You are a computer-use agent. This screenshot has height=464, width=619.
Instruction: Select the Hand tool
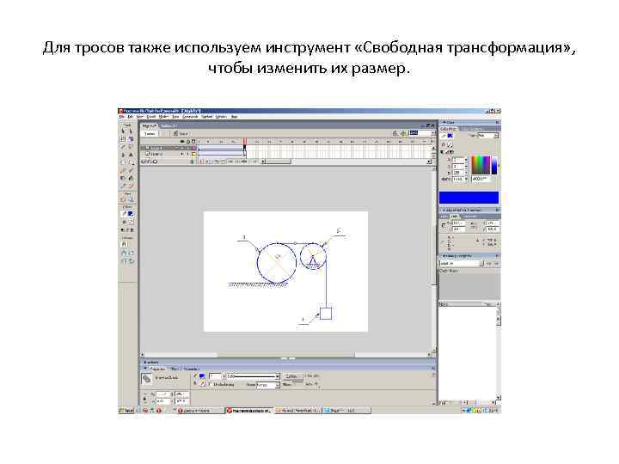tap(124, 198)
